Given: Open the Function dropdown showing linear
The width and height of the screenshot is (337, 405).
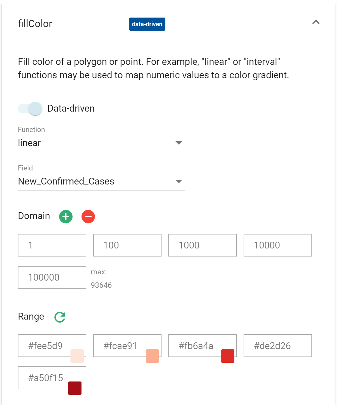Looking at the screenshot, I should (x=101, y=143).
